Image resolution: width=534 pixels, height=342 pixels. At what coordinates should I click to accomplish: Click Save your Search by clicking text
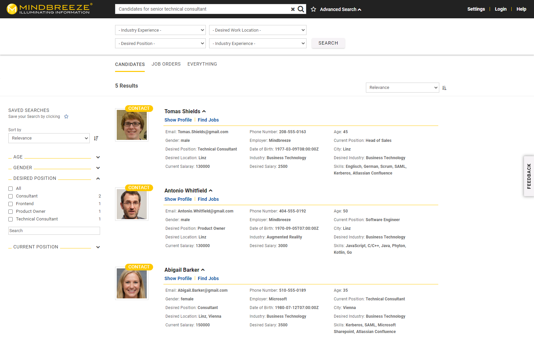click(34, 117)
